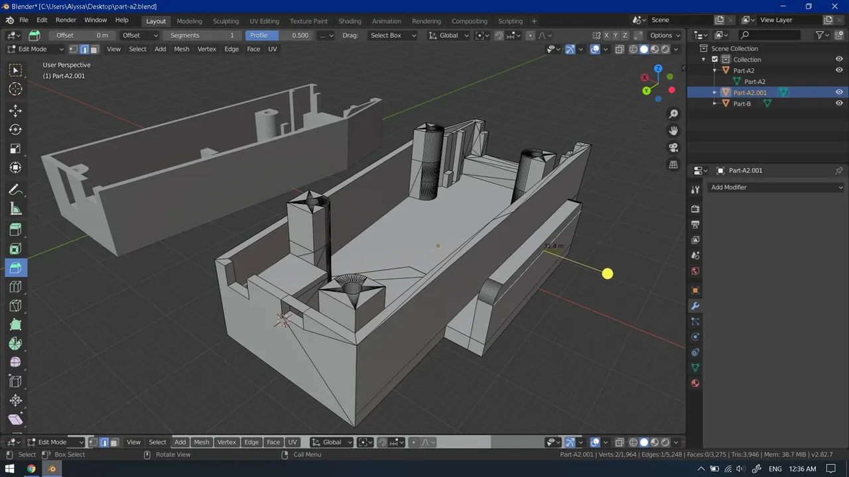Image resolution: width=849 pixels, height=477 pixels.
Task: Select the Measure tool
Action: 16,209
